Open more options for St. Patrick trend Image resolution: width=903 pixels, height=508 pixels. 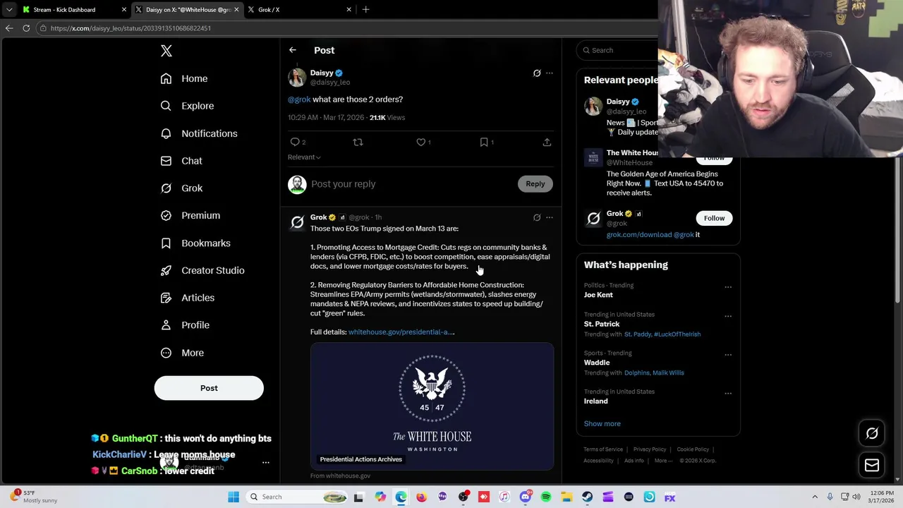point(728,316)
